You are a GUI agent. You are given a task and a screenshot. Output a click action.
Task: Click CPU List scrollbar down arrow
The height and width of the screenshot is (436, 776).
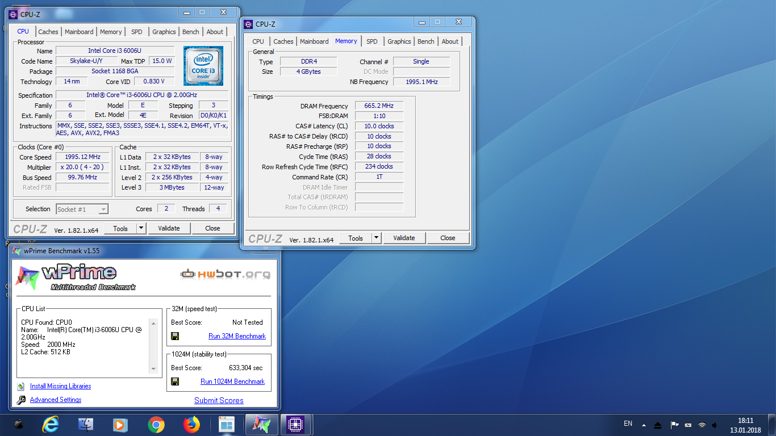click(153, 369)
